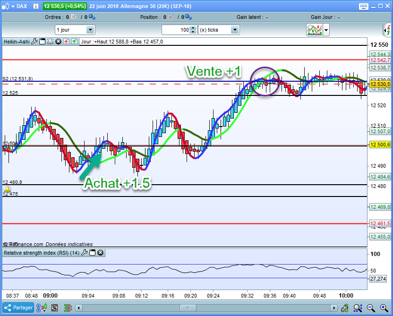Viewport: 393px width, 316px height.
Task: Click the left scroll arrow on the timeline scrollbar
Action: click(x=79, y=307)
